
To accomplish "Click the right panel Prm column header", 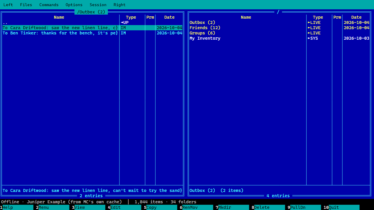I will pyautogui.click(x=337, y=17).
